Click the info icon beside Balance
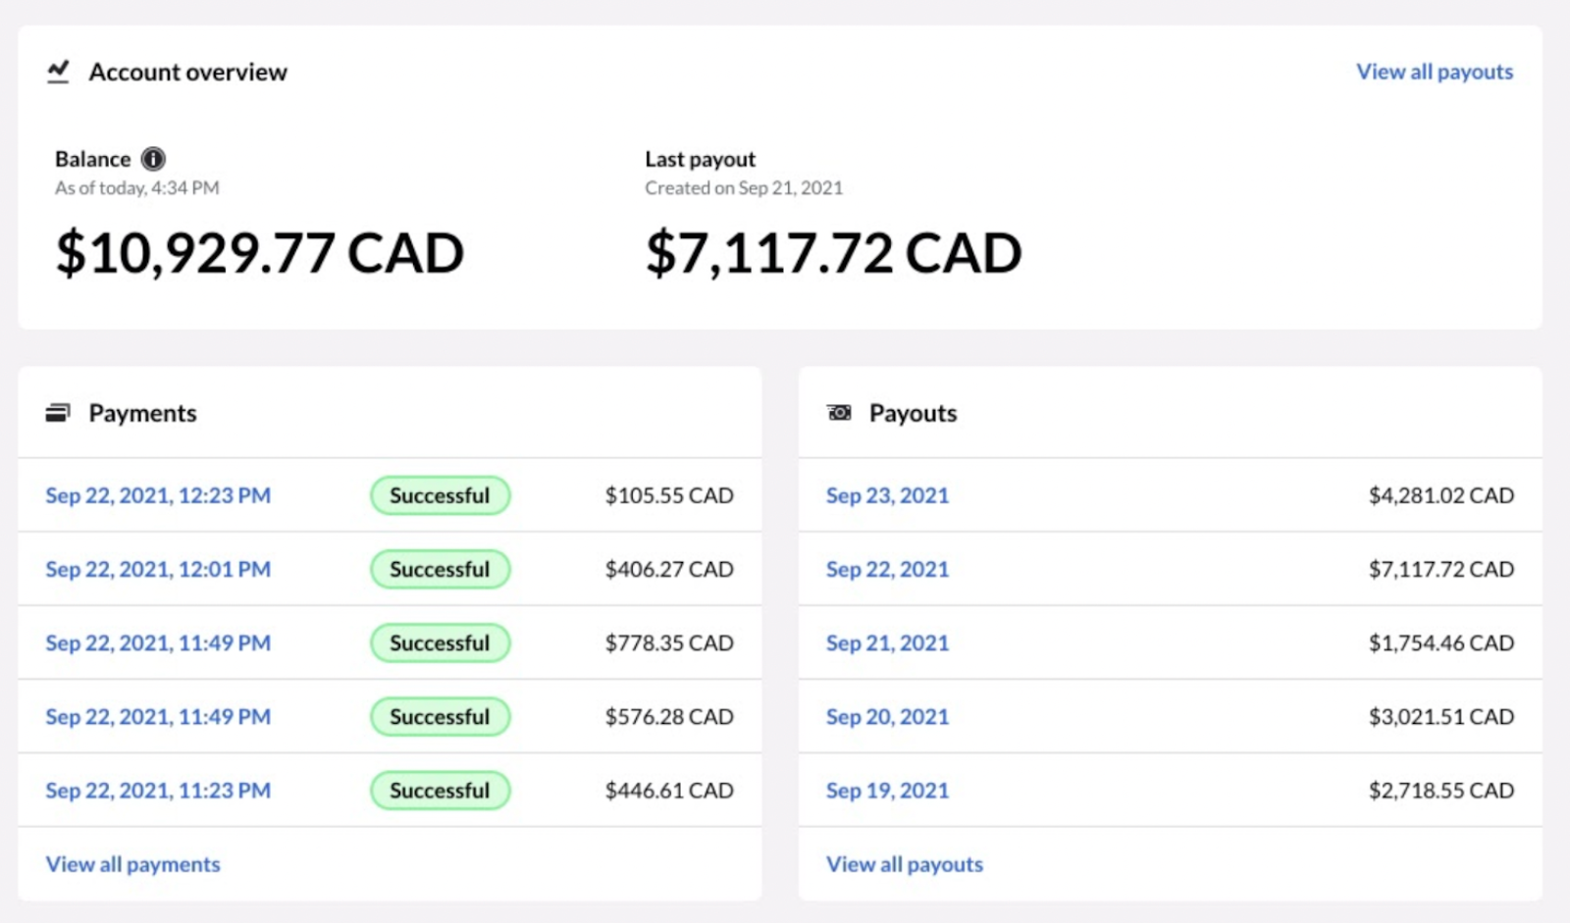The image size is (1570, 923). point(154,158)
